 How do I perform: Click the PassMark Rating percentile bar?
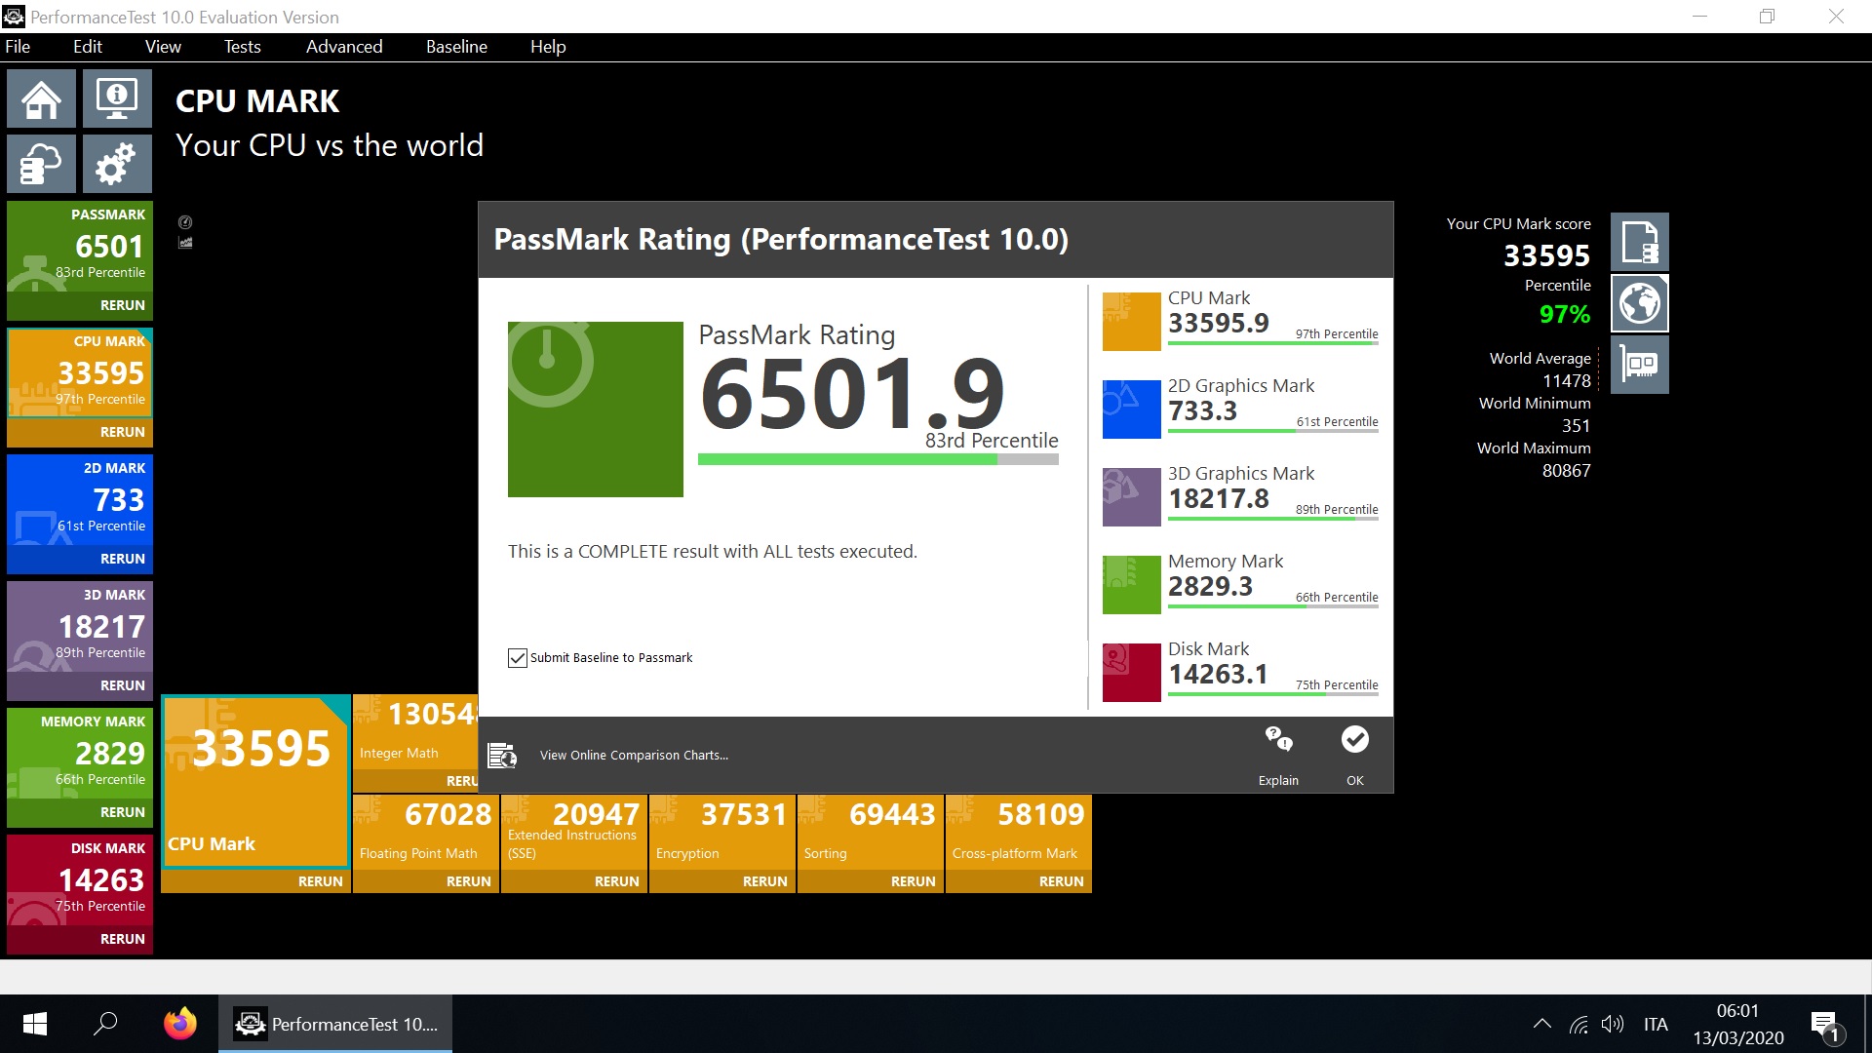pyautogui.click(x=877, y=459)
